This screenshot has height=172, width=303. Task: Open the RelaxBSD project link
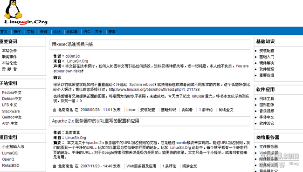(x=11, y=165)
